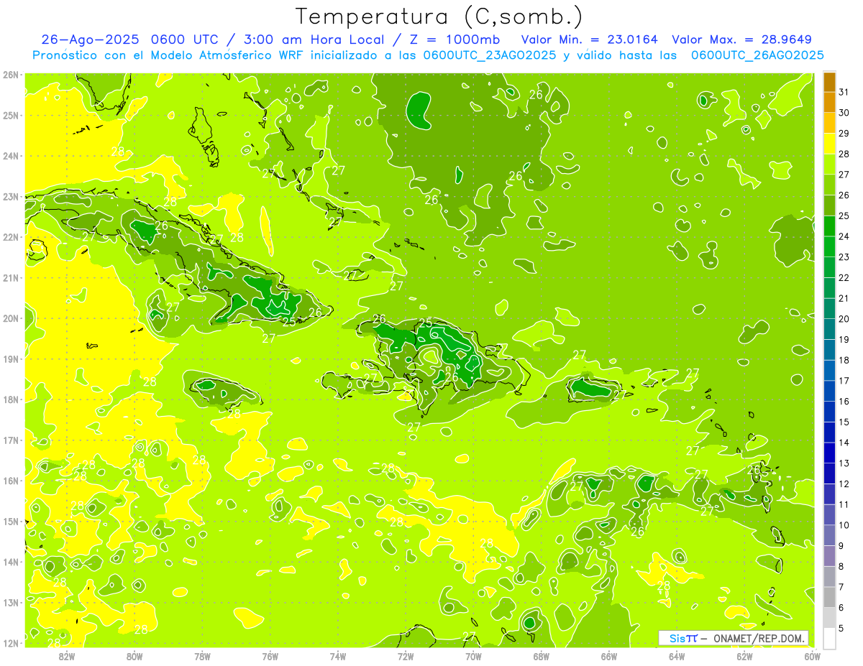This screenshot has width=863, height=666.
Task: Click the 'SisTT – ONAMET/REP.DOM.' credit label
Action: pyautogui.click(x=734, y=638)
